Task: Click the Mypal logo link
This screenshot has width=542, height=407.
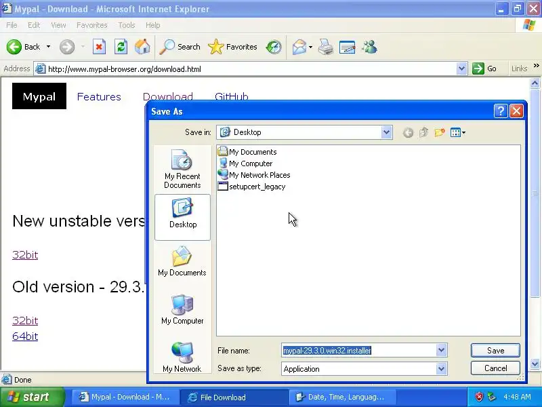Action: [x=39, y=96]
